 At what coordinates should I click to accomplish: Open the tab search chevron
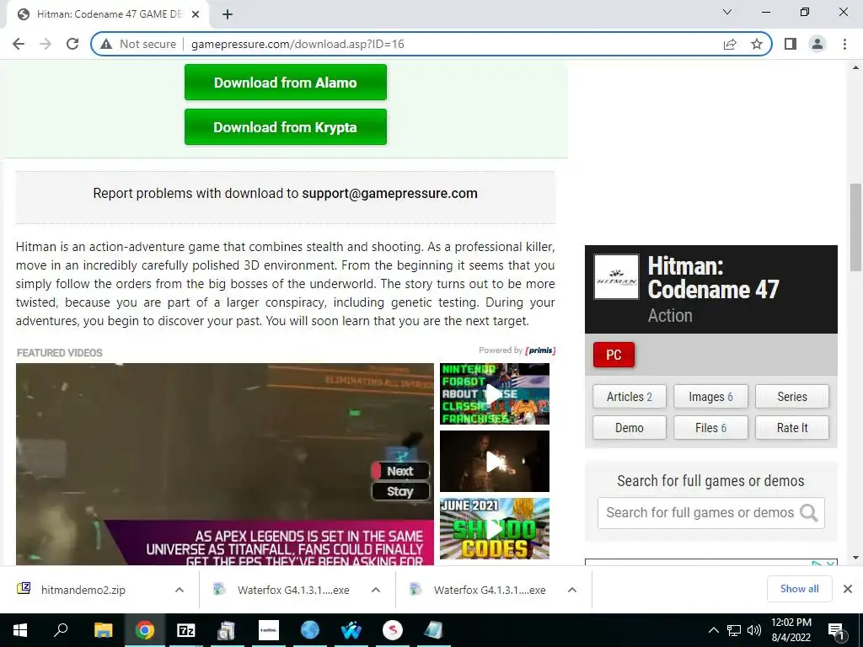tap(727, 12)
